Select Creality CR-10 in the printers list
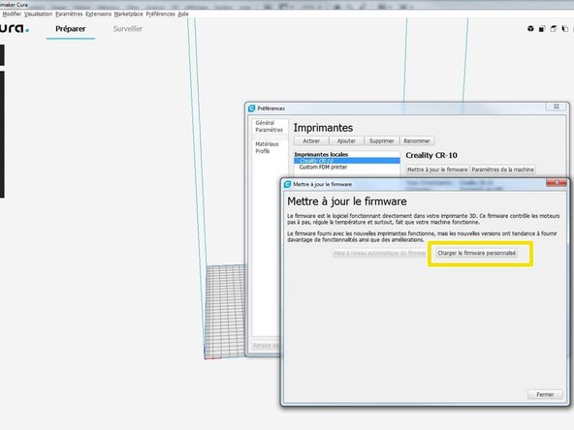This screenshot has height=430, width=574. tap(347, 161)
